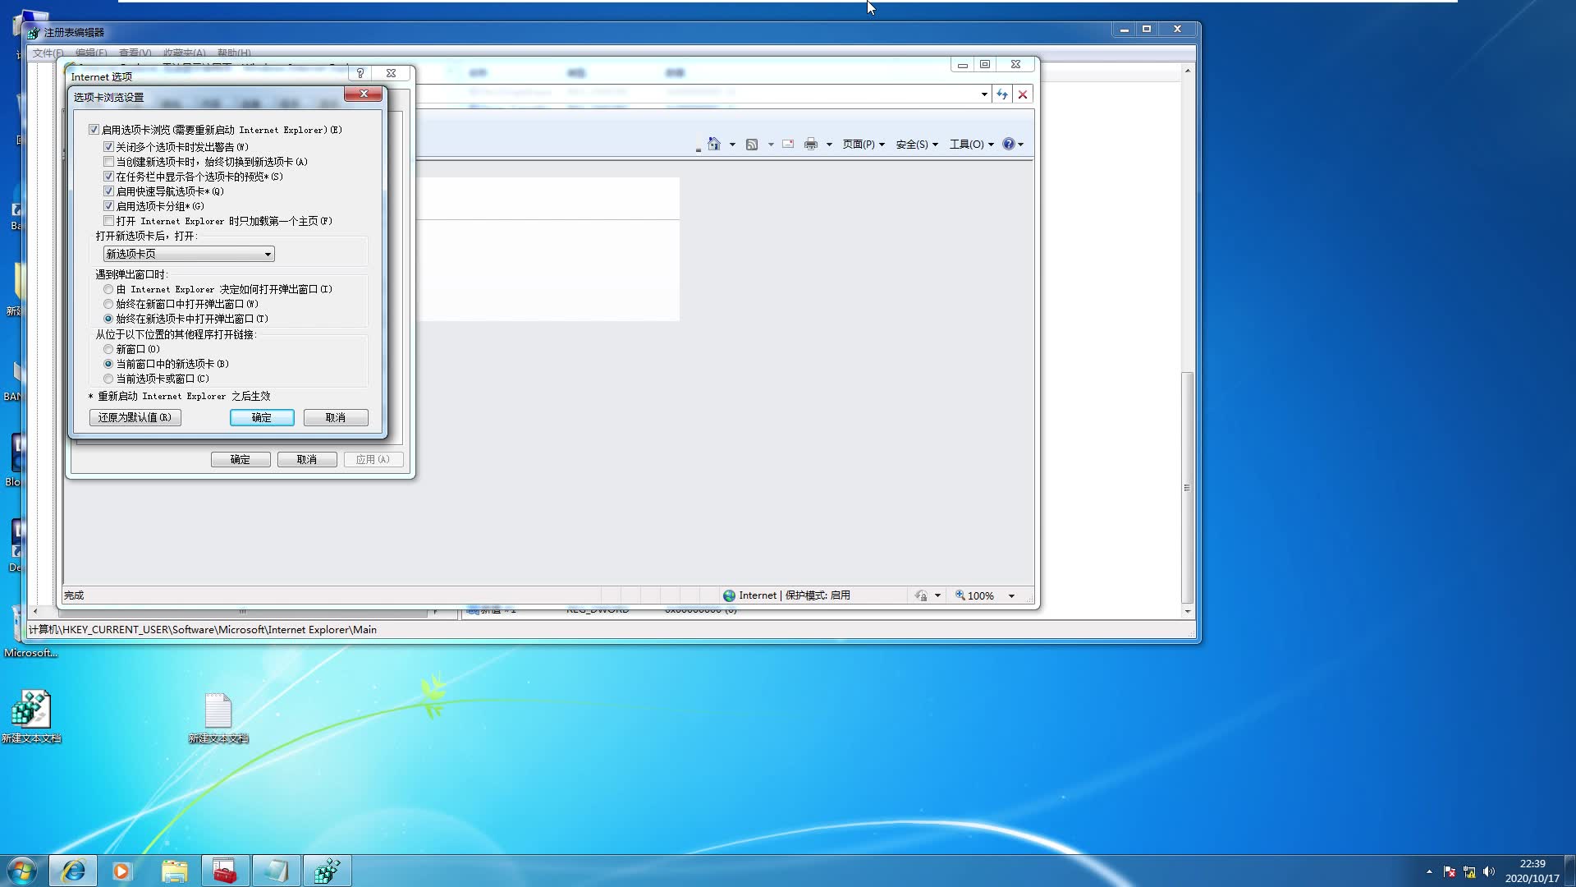Click the blue Help question-mark icon
Viewport: 1576px width, 887px height.
click(x=1009, y=145)
